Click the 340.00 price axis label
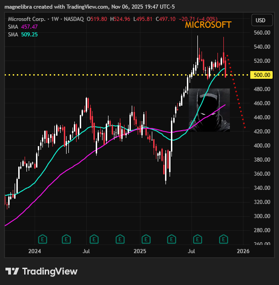This screenshot has height=285, width=279. 262,188
